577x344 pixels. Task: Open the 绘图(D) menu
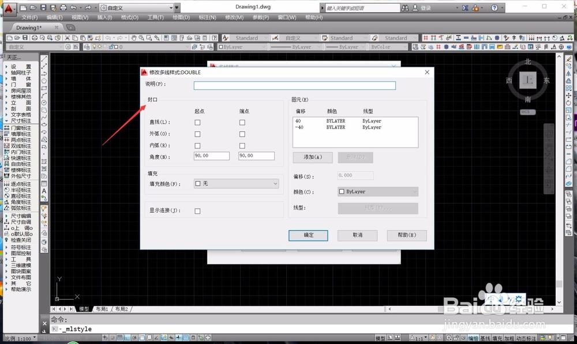(181, 17)
